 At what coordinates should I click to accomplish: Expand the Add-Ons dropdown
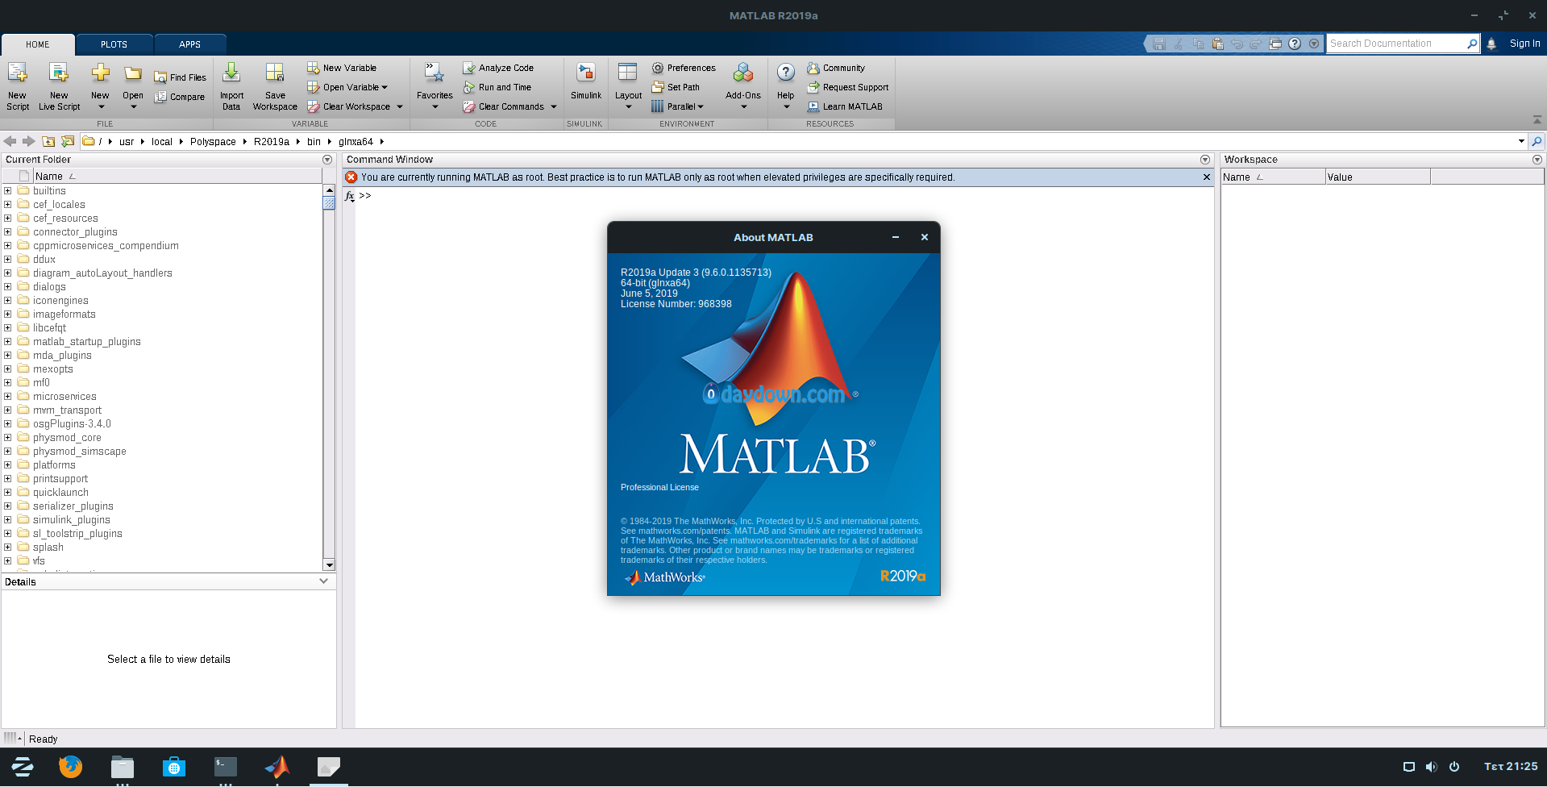point(743,106)
